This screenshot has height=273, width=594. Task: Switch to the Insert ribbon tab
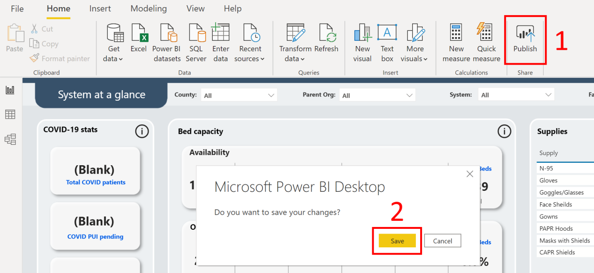(x=100, y=9)
